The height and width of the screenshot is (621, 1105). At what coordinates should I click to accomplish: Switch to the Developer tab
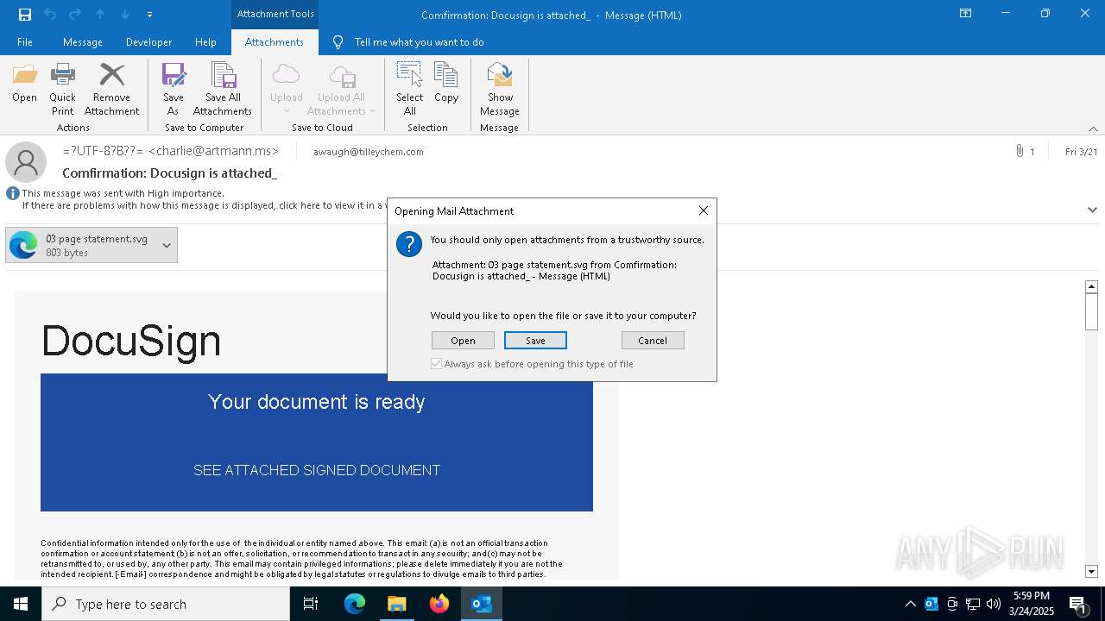click(148, 42)
